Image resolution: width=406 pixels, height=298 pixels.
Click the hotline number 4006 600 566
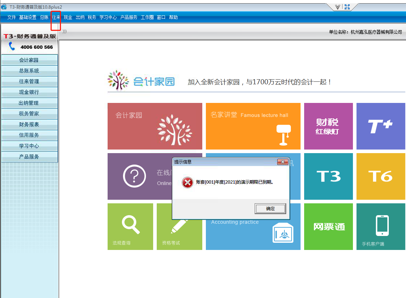pos(37,47)
